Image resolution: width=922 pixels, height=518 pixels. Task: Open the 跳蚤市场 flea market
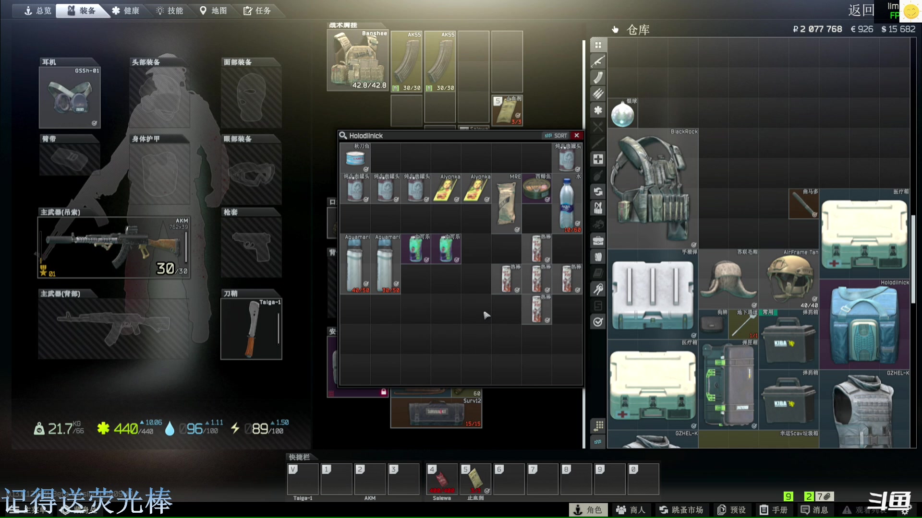point(681,510)
